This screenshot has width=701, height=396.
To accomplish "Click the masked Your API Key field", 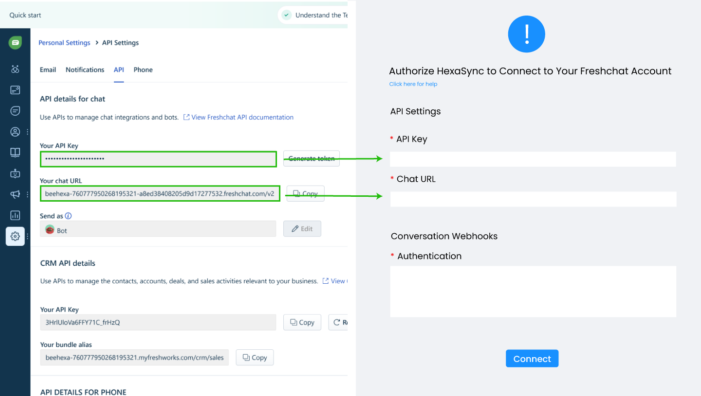I will coord(158,158).
